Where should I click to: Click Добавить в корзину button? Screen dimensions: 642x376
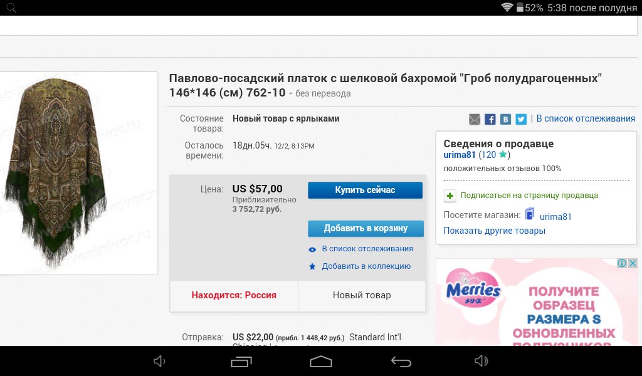366,228
